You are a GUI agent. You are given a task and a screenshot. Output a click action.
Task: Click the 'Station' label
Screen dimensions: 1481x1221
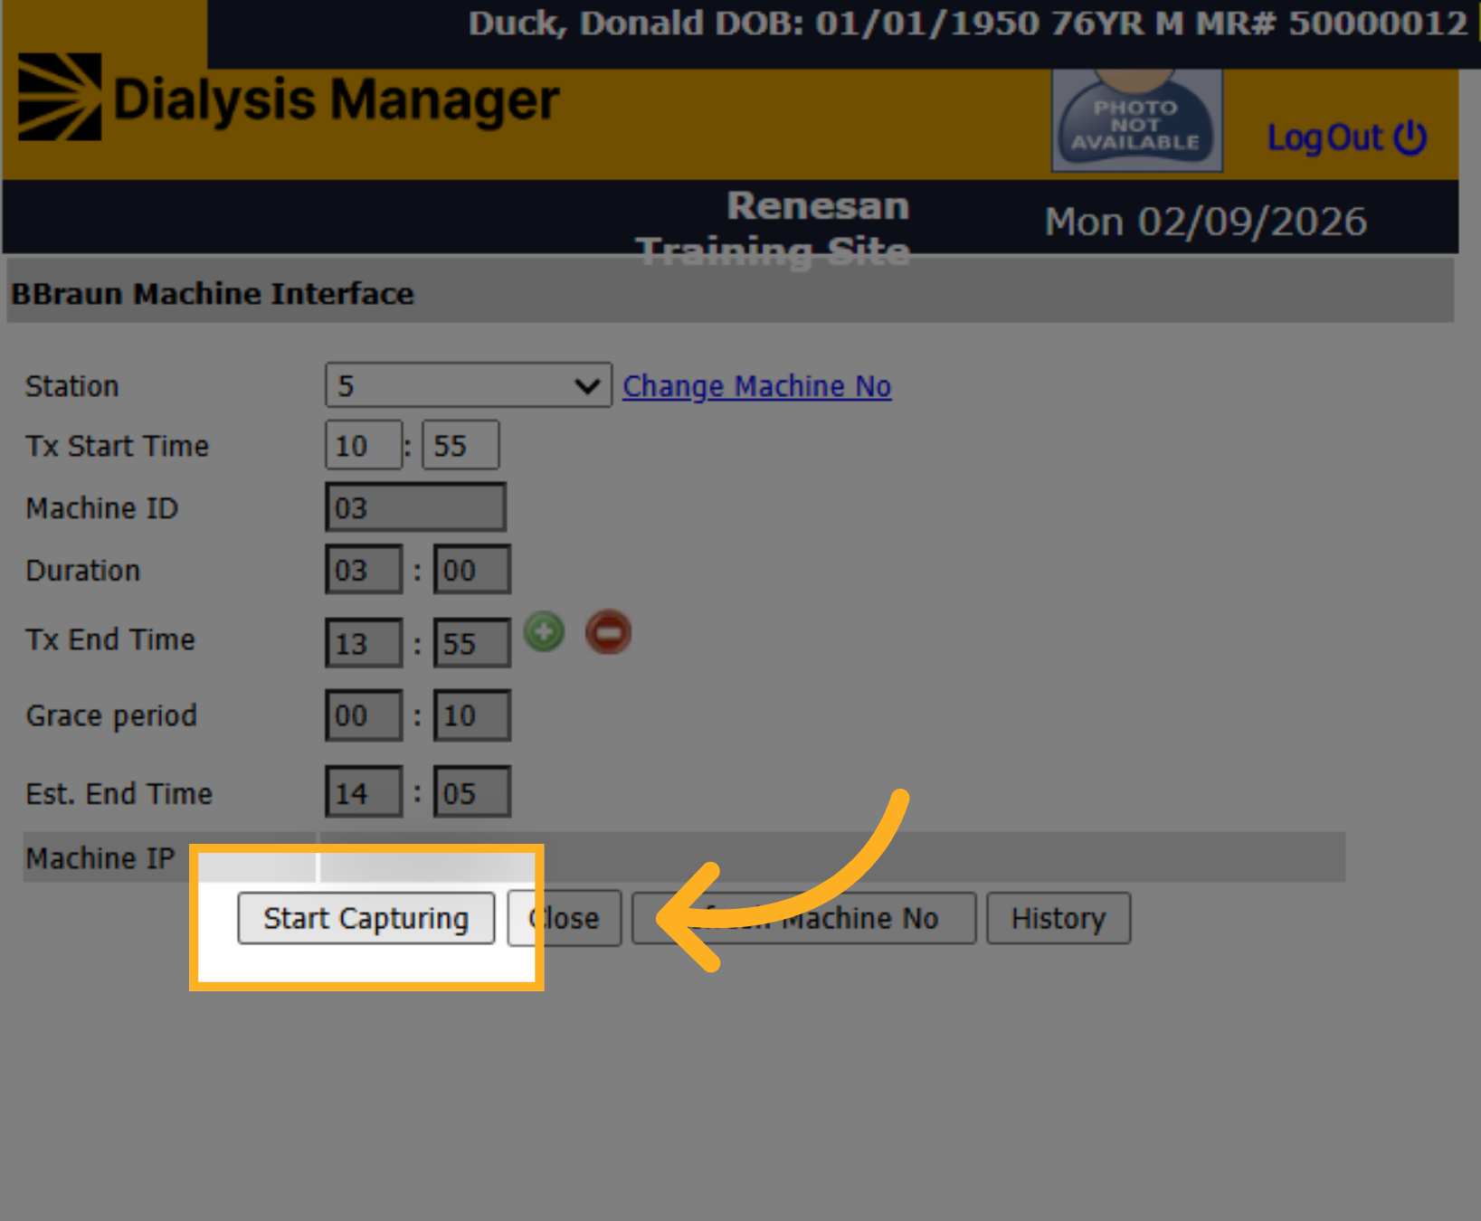coord(72,386)
